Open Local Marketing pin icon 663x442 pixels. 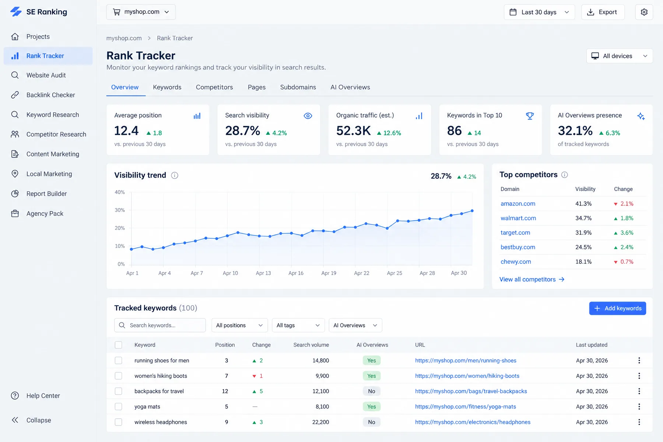(x=15, y=174)
